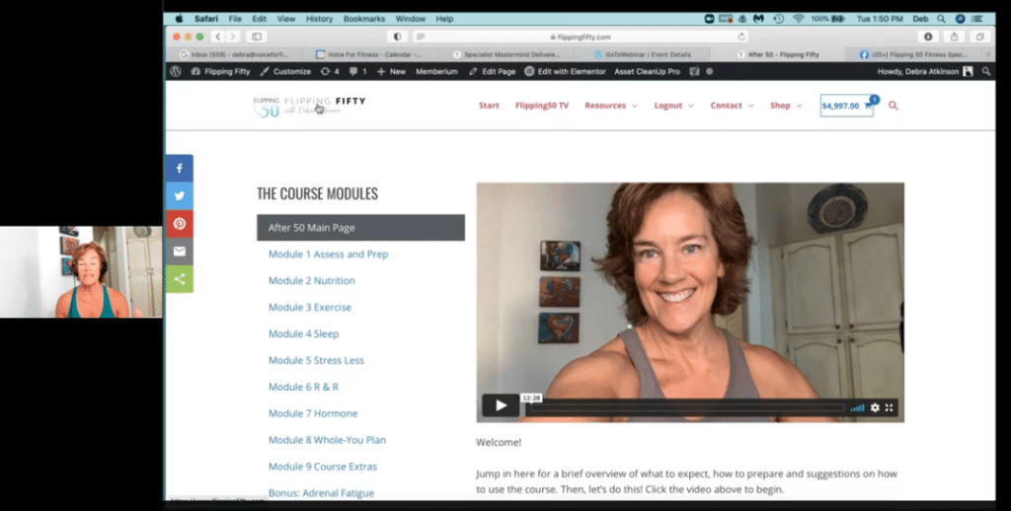This screenshot has width=1011, height=511.
Task: Open Apple menu
Action: 180,20
